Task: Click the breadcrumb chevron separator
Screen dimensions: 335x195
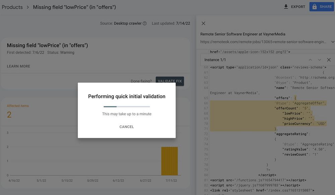Action: [28, 7]
